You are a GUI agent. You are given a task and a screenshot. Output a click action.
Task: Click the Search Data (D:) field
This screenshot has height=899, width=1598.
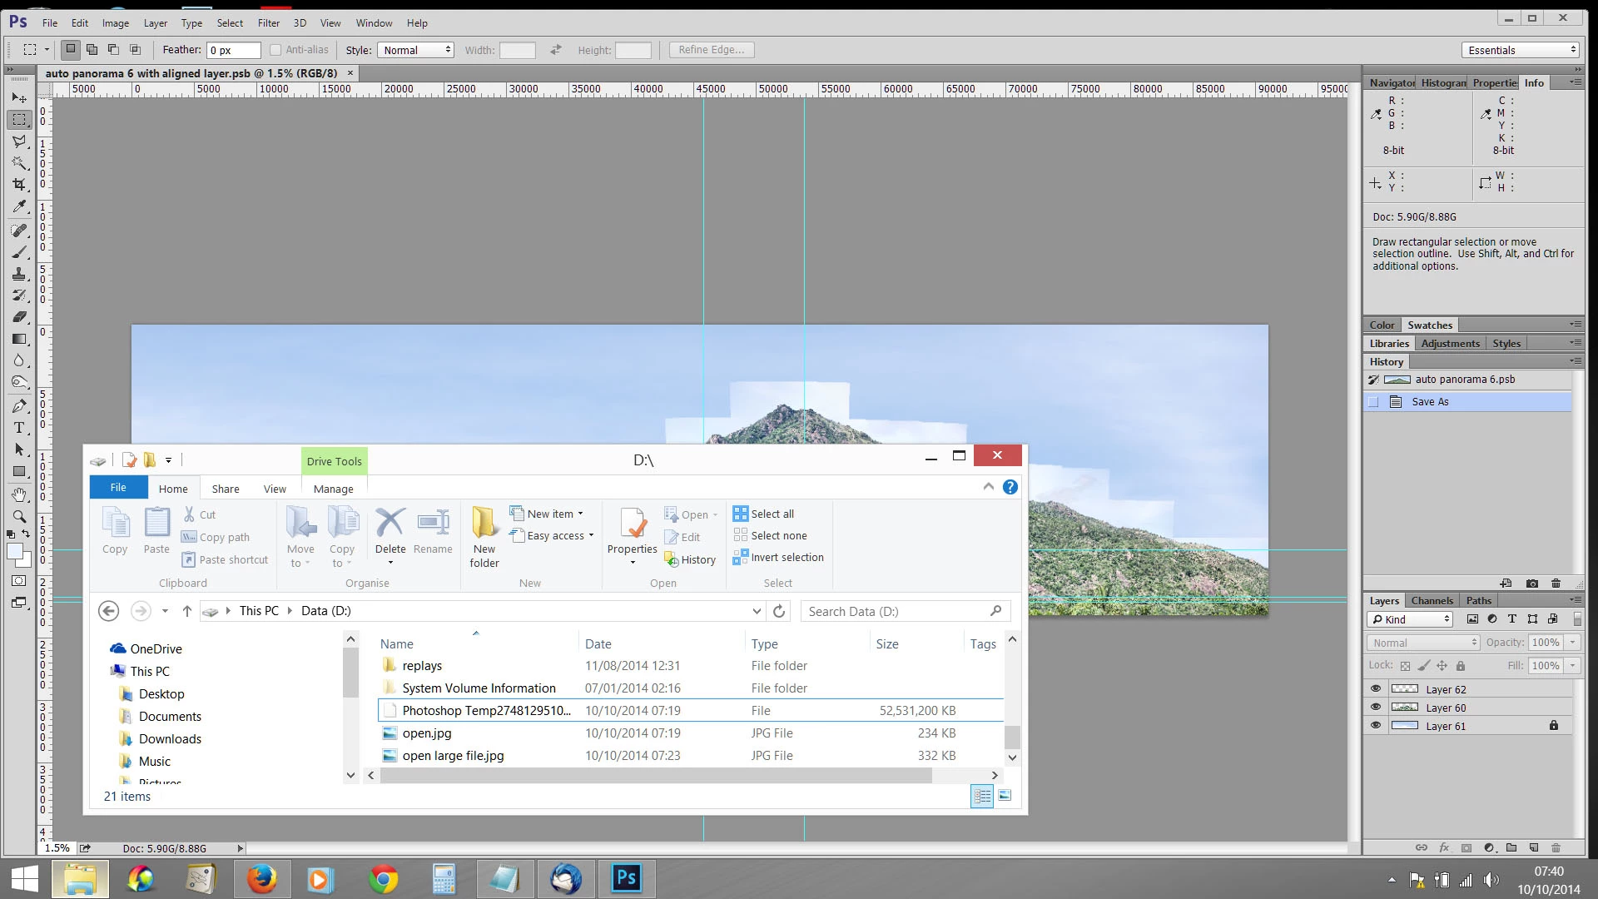pos(896,611)
